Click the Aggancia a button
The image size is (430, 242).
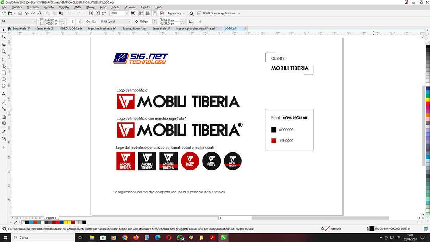174,13
